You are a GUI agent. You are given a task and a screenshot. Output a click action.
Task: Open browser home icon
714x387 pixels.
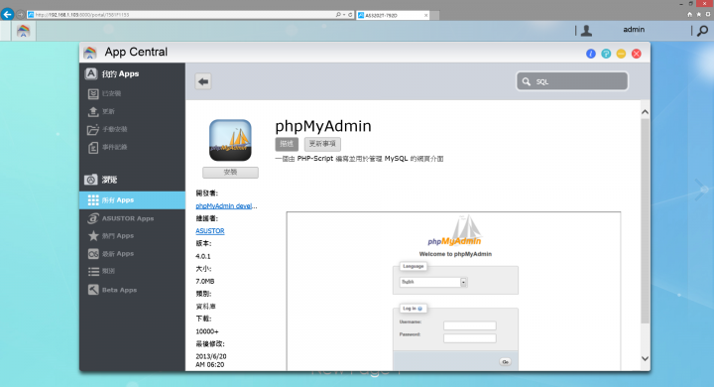[689, 15]
